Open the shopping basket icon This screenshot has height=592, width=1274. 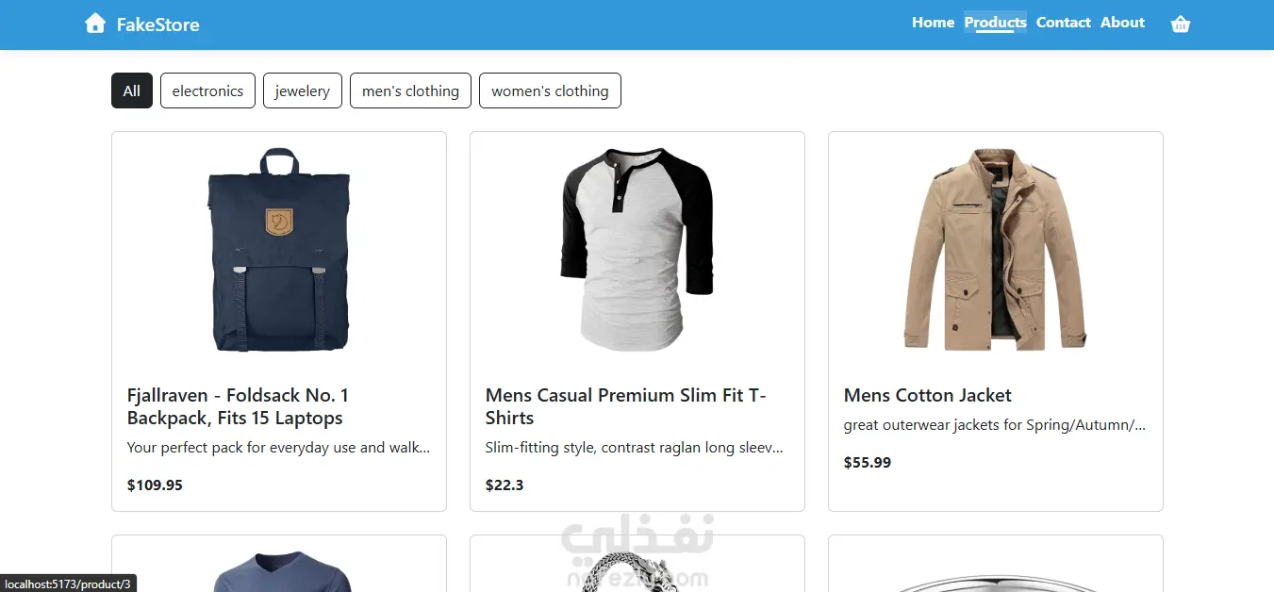click(1181, 25)
